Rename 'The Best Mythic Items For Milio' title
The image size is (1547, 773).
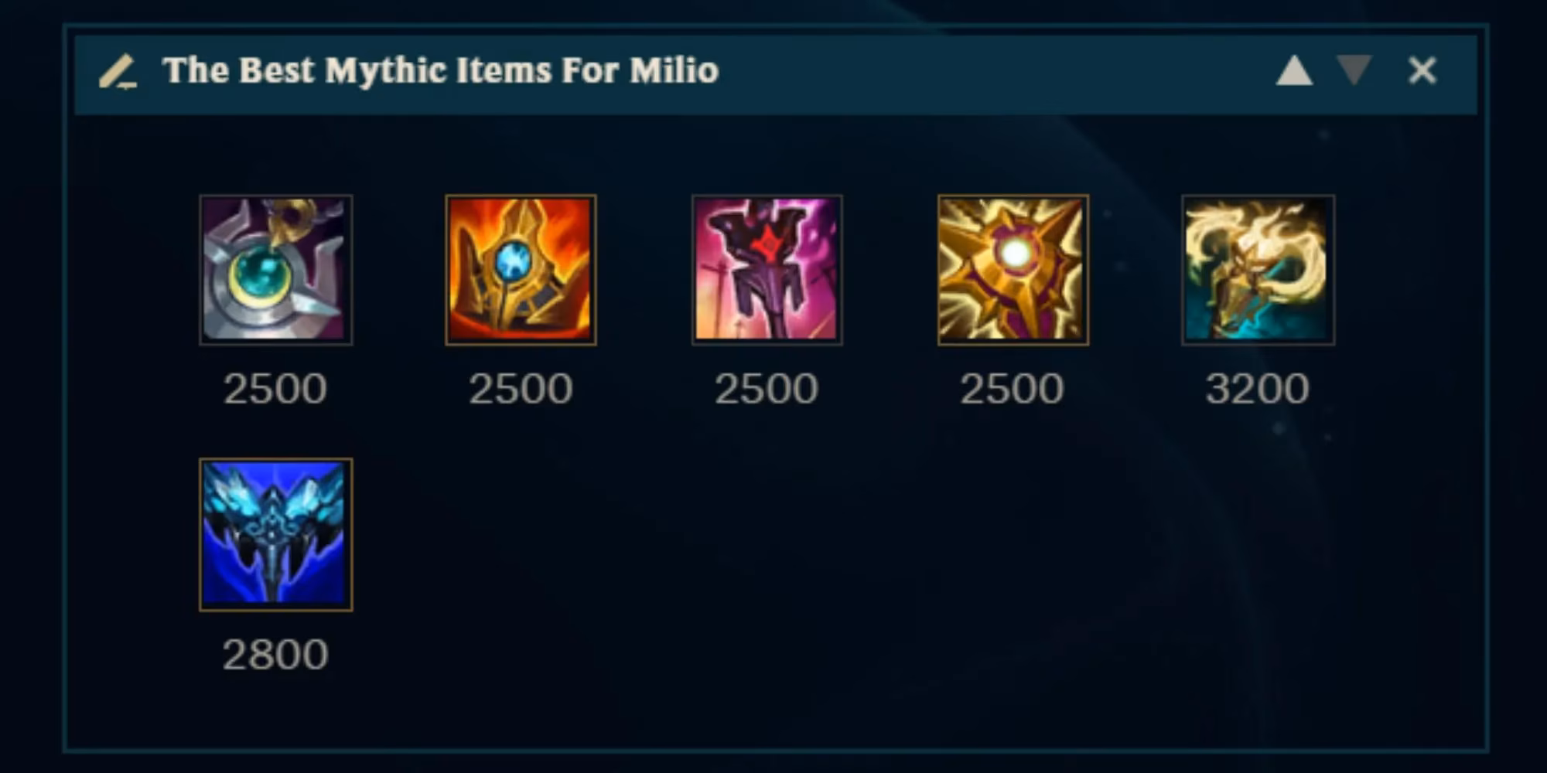point(441,70)
